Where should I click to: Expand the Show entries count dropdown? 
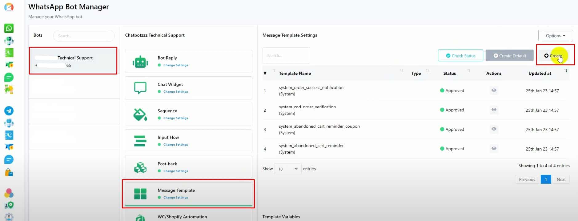pos(287,169)
